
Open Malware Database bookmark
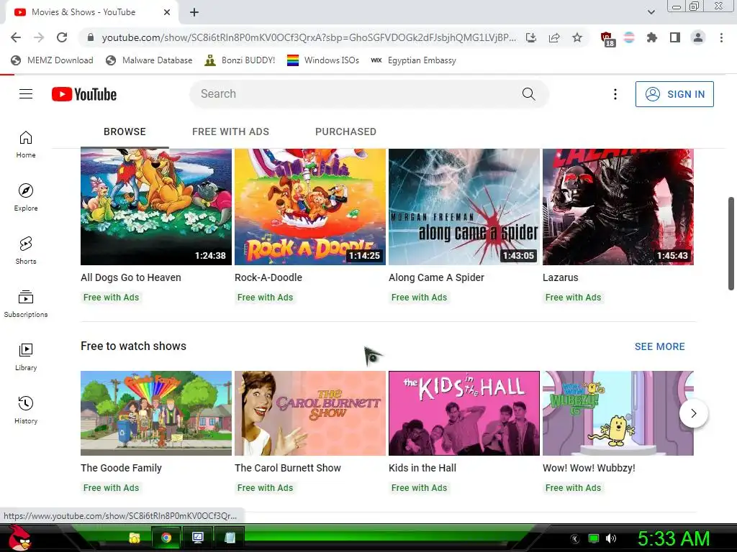point(149,60)
